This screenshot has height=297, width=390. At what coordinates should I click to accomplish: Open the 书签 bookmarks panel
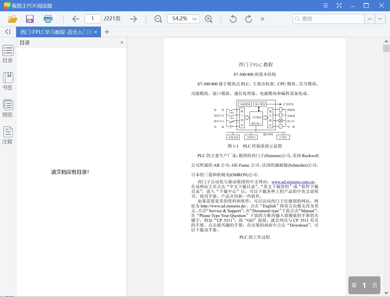point(8,81)
